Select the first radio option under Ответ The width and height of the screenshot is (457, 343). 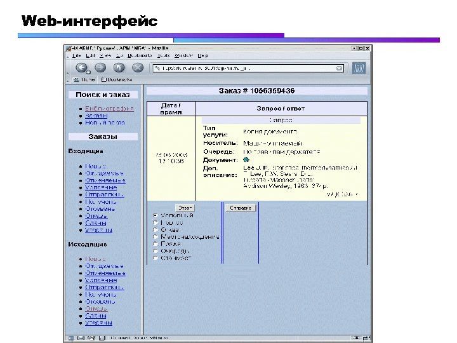coord(156,215)
